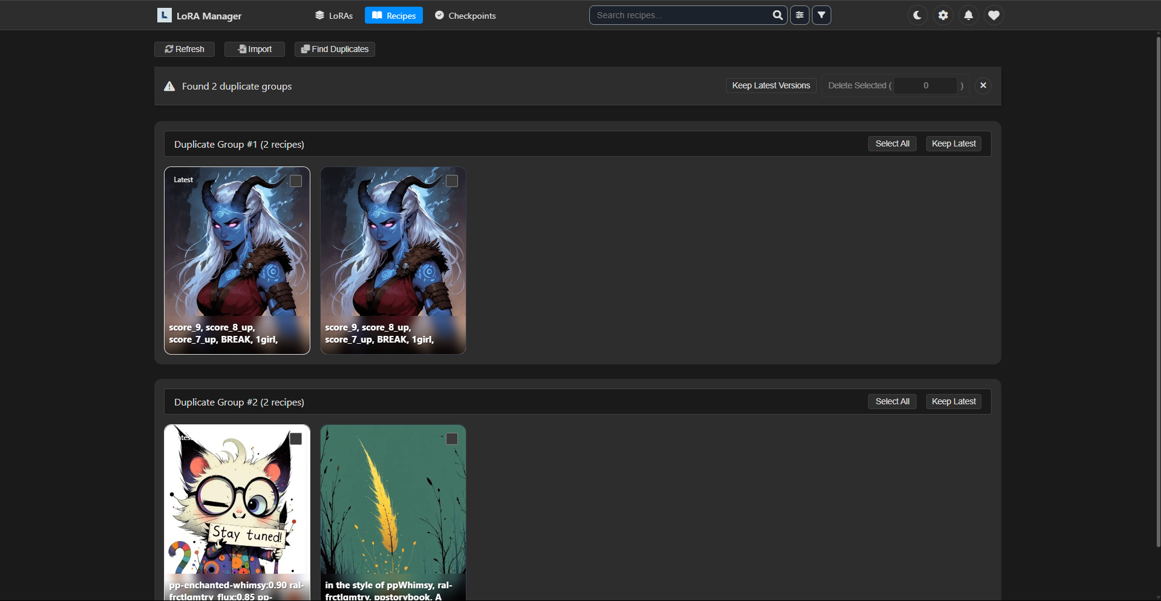Switch to the Checkpoints tab
The height and width of the screenshot is (601, 1161).
coord(465,16)
